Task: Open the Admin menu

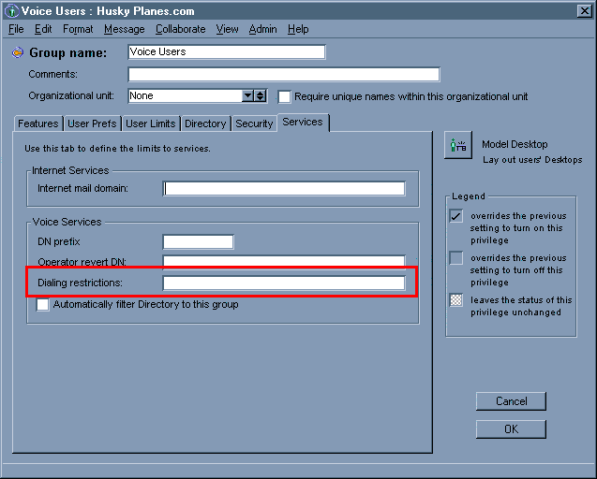Action: coord(262,29)
